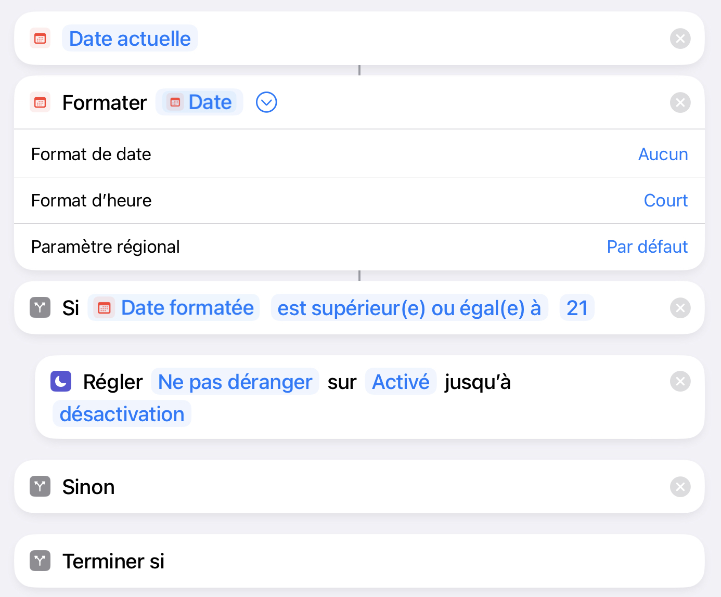Viewport: 721px width, 597px height.
Task: Click the calendar icon beside Date actuelle
Action: 40,38
